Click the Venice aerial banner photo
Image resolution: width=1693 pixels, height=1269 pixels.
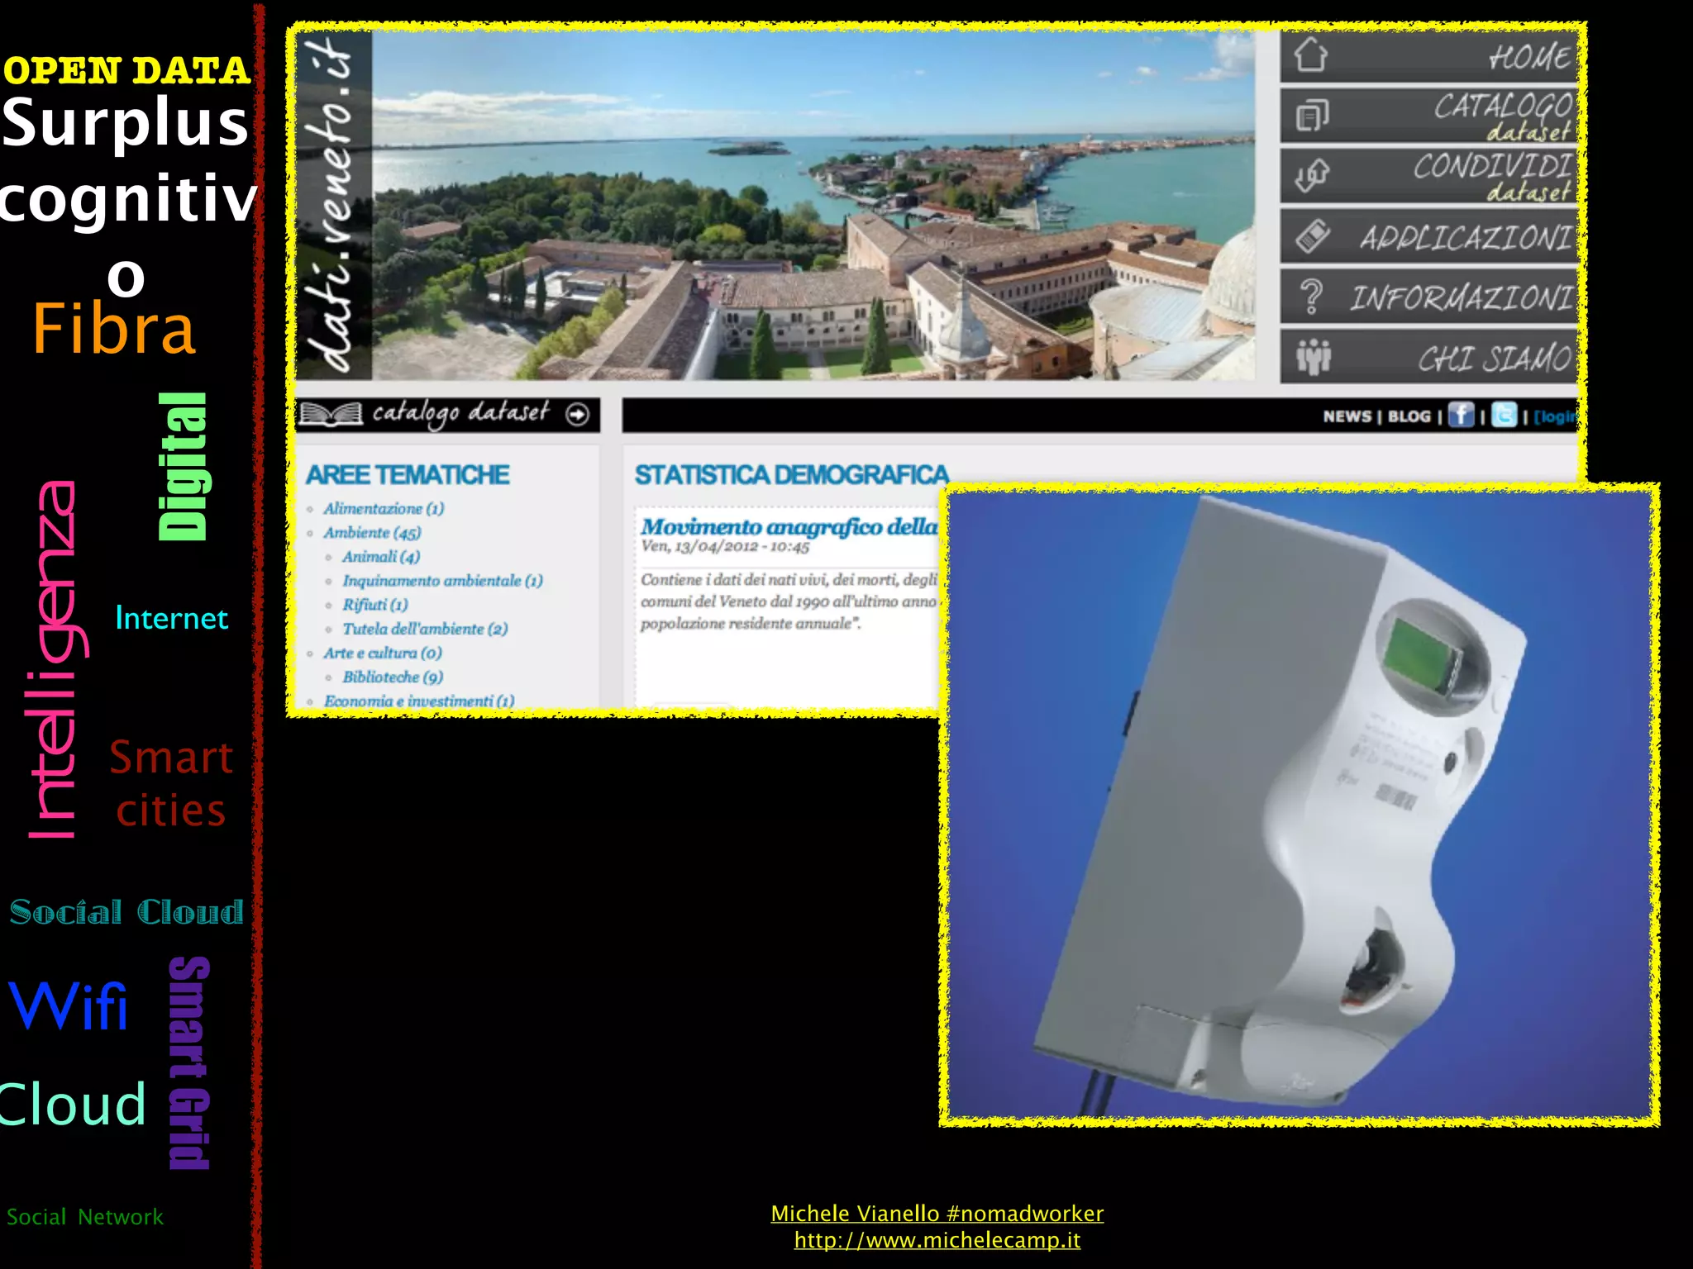[x=813, y=205]
